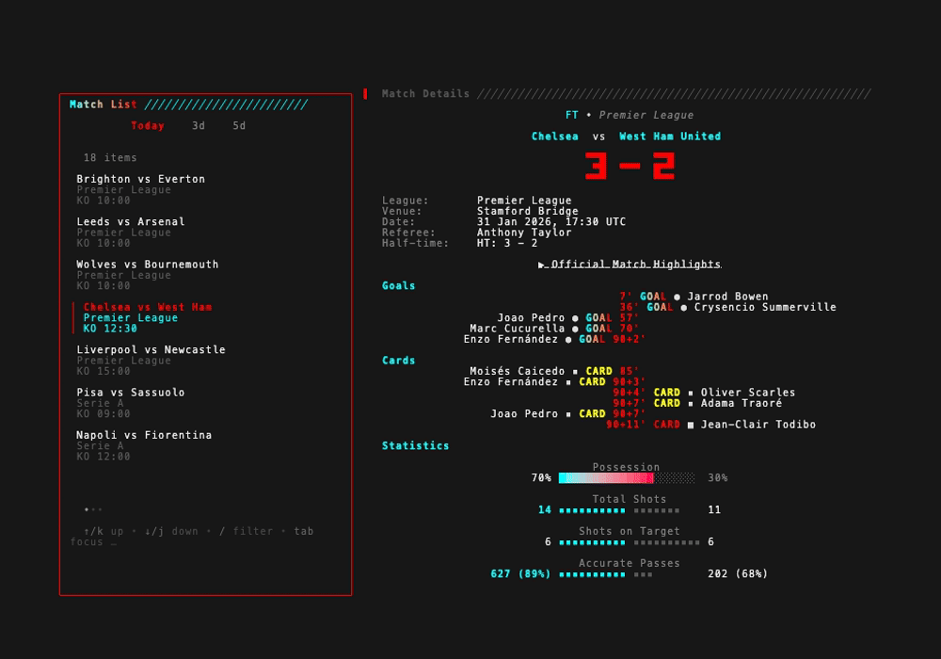Click the 3 - 2 score display

pos(630,166)
